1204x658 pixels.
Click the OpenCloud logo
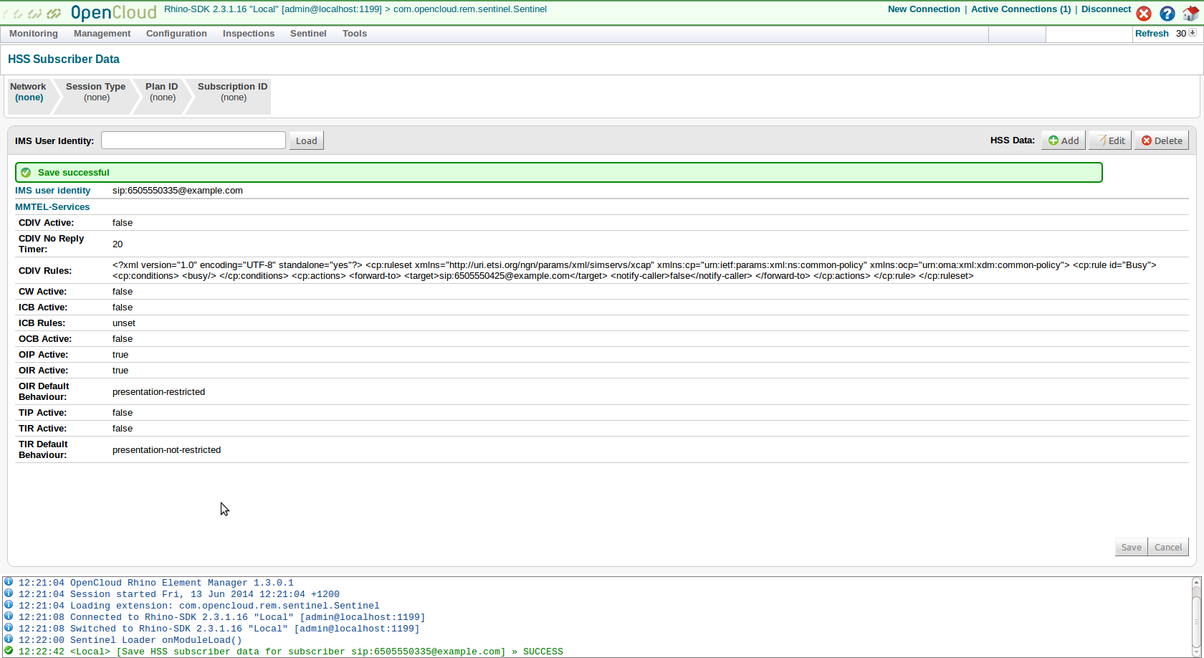(80, 13)
